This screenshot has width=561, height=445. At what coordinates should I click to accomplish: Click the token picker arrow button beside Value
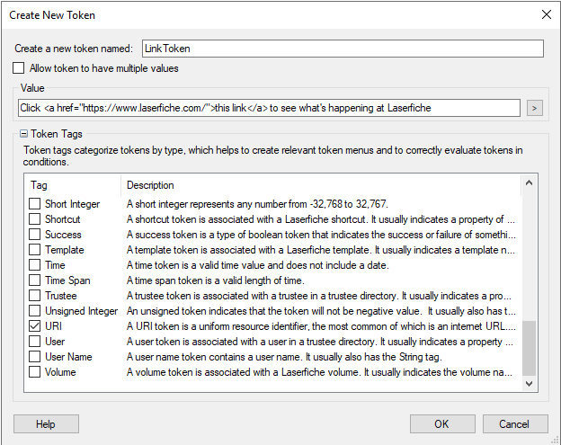pos(535,108)
